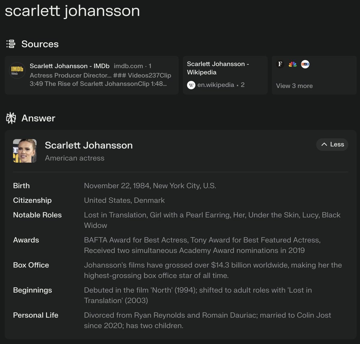360x344 pixels.
Task: Click the Answer section heading
Action: pos(38,118)
